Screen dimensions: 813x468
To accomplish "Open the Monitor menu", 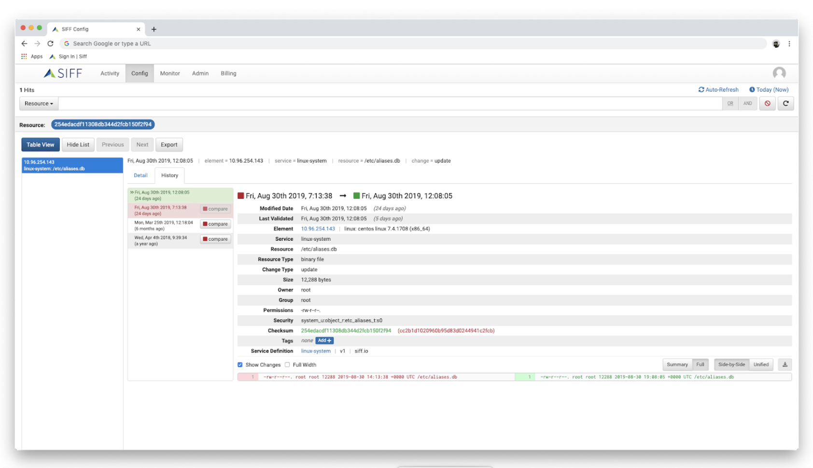I will click(x=170, y=73).
